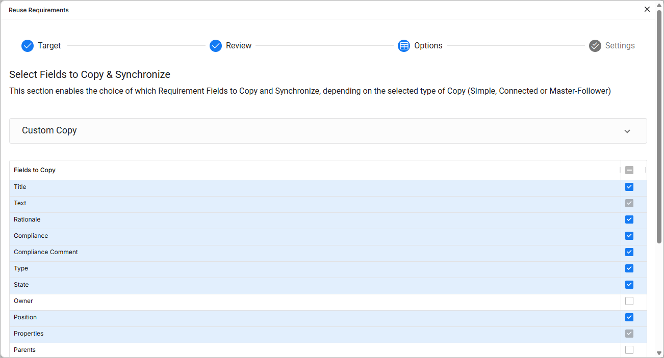Go back to the Target step label
Screen dimensions: 664x358
click(x=49, y=46)
